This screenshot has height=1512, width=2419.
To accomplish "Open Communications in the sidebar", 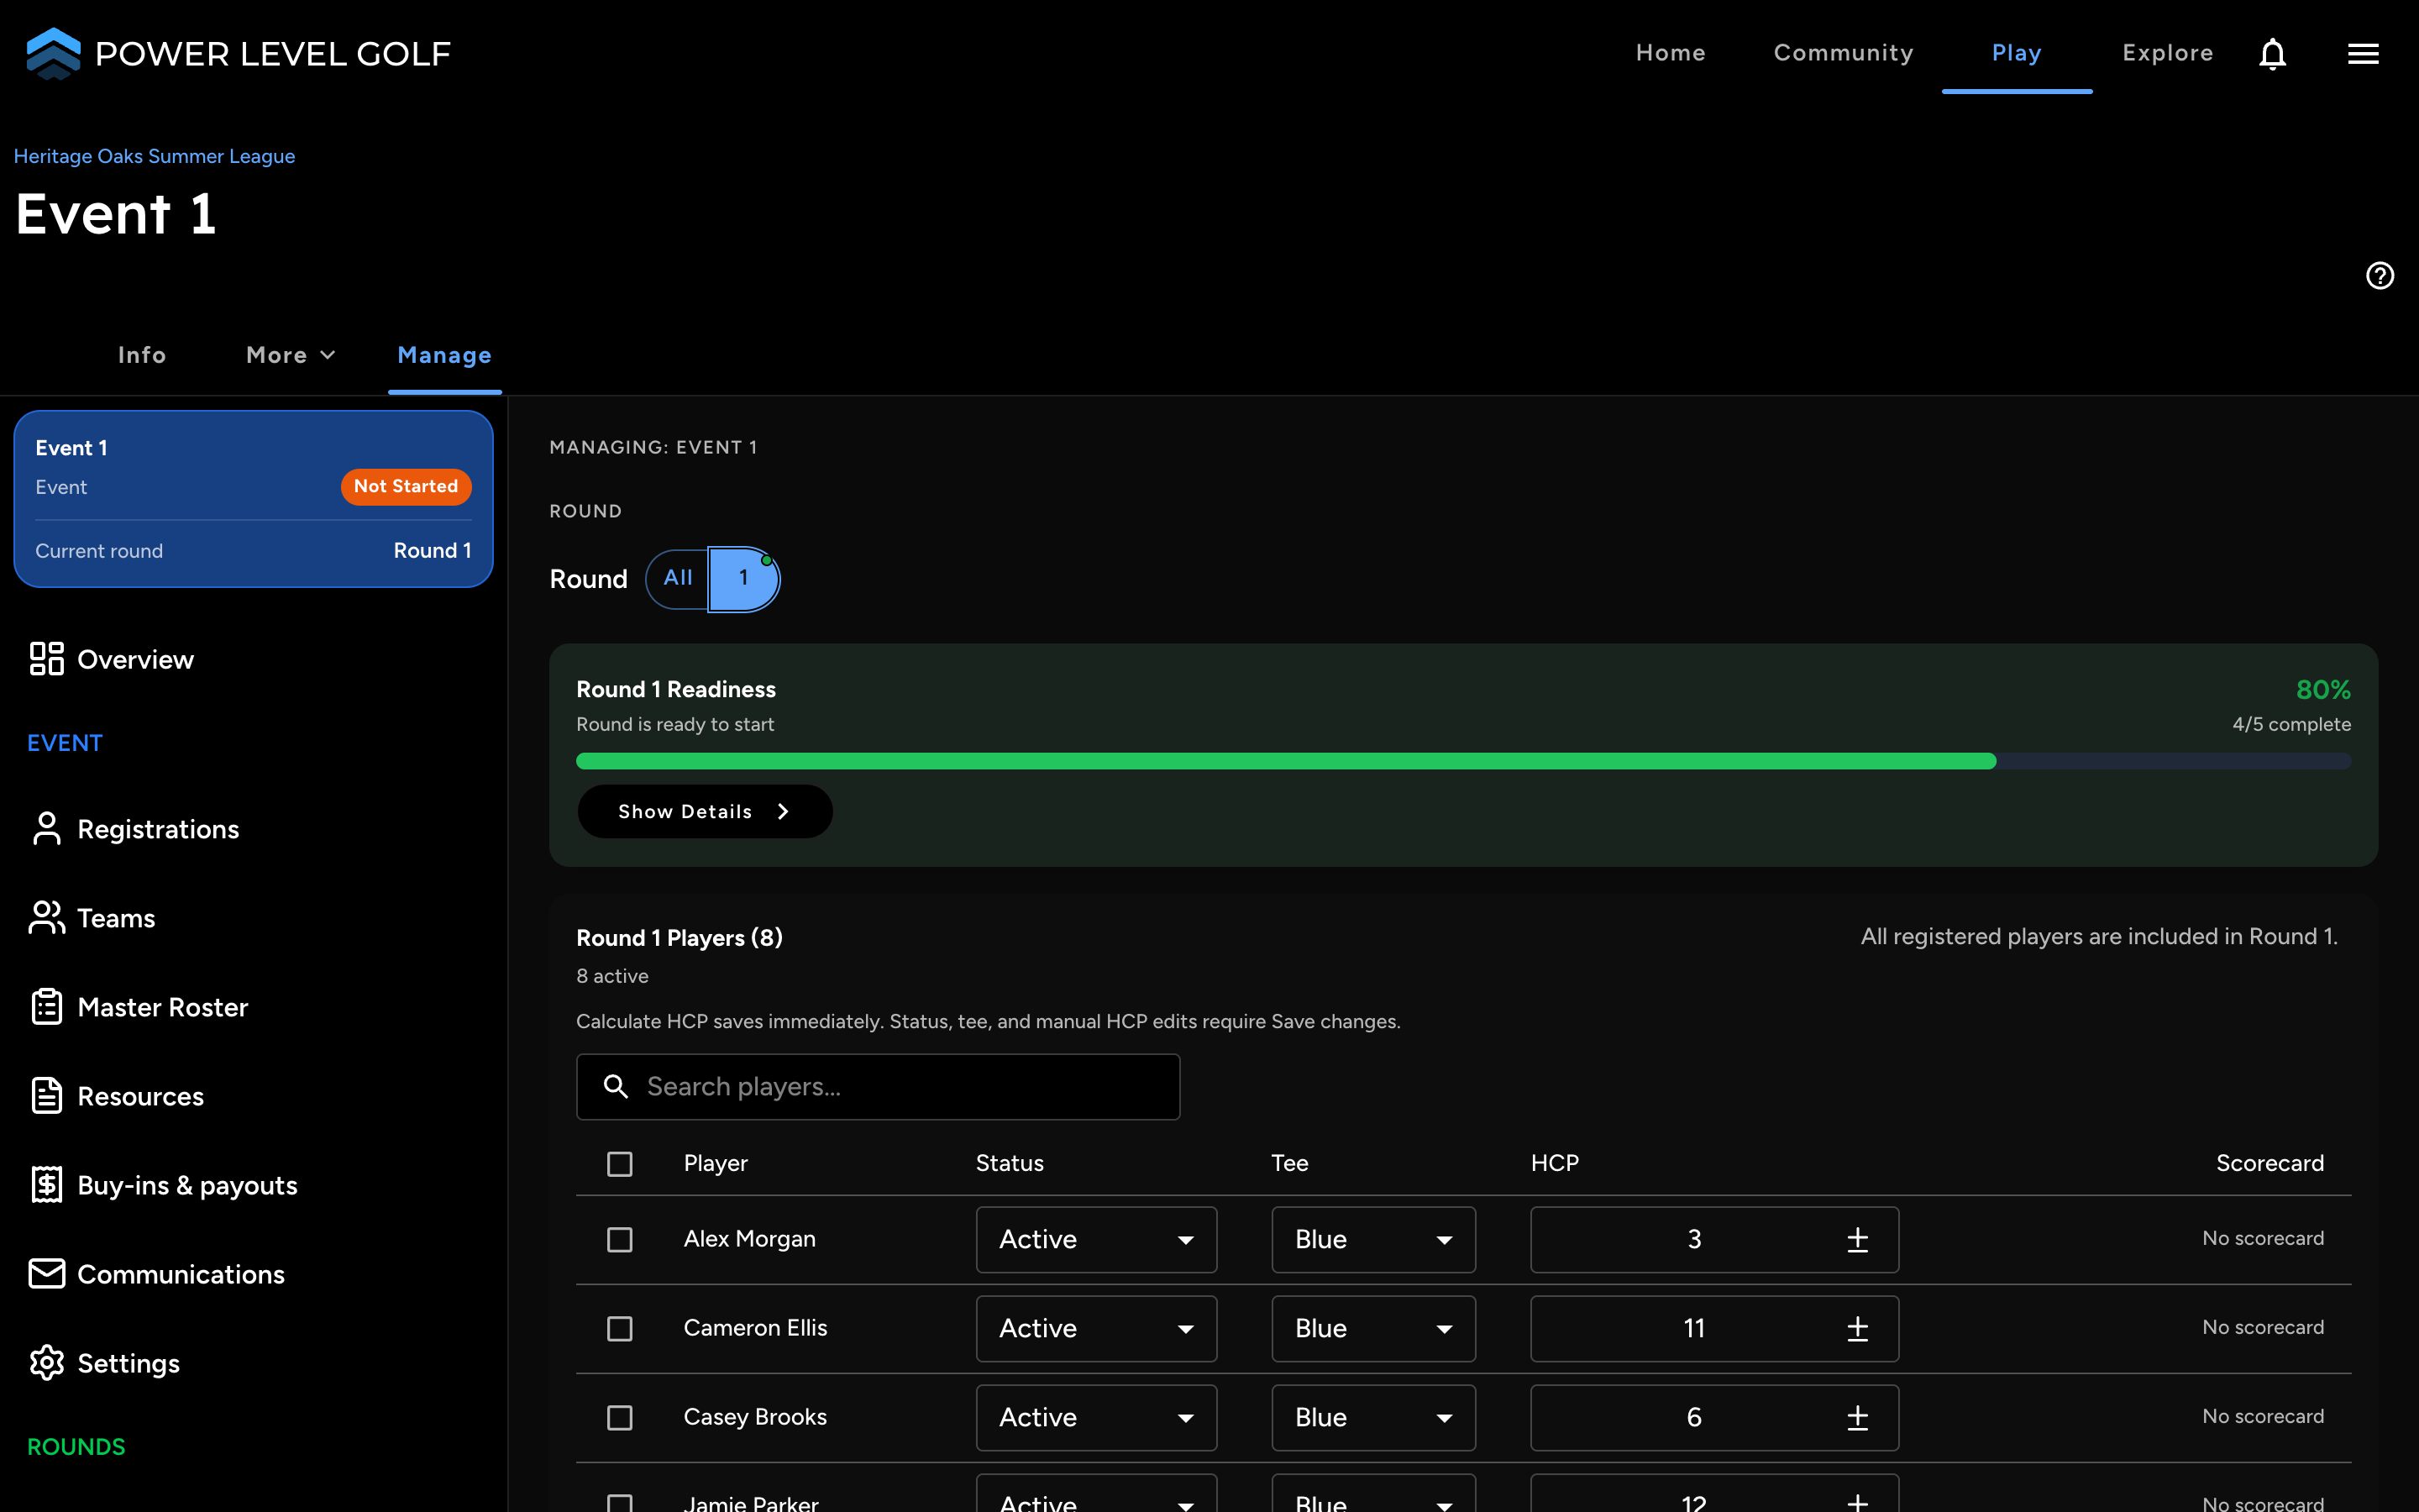I will [x=158, y=1274].
